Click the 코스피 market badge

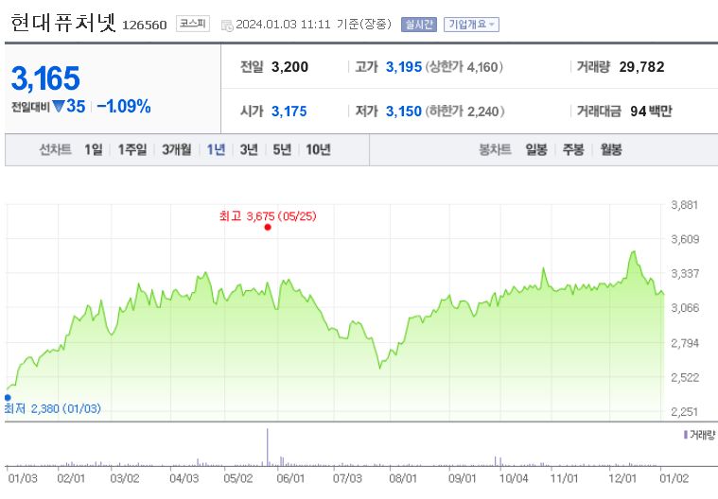(193, 24)
